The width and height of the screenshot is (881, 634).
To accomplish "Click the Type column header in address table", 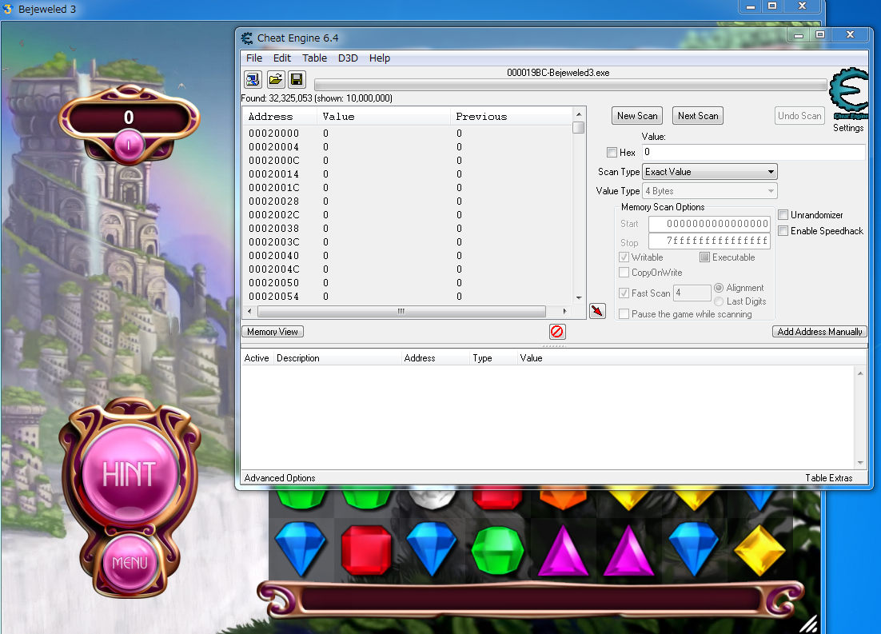I will 493,358.
